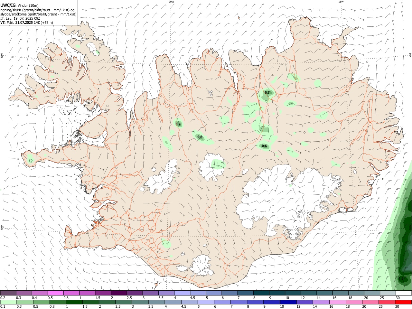The height and width of the screenshot is (309, 412).
Task: Pick upper scale bright pink swatch at 0.5
Action: pos(55,293)
